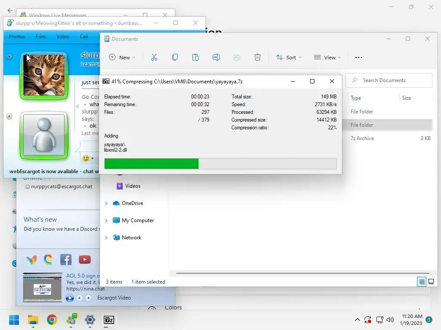
Task: Click the default silhouette display picture
Action: pyautogui.click(x=44, y=135)
